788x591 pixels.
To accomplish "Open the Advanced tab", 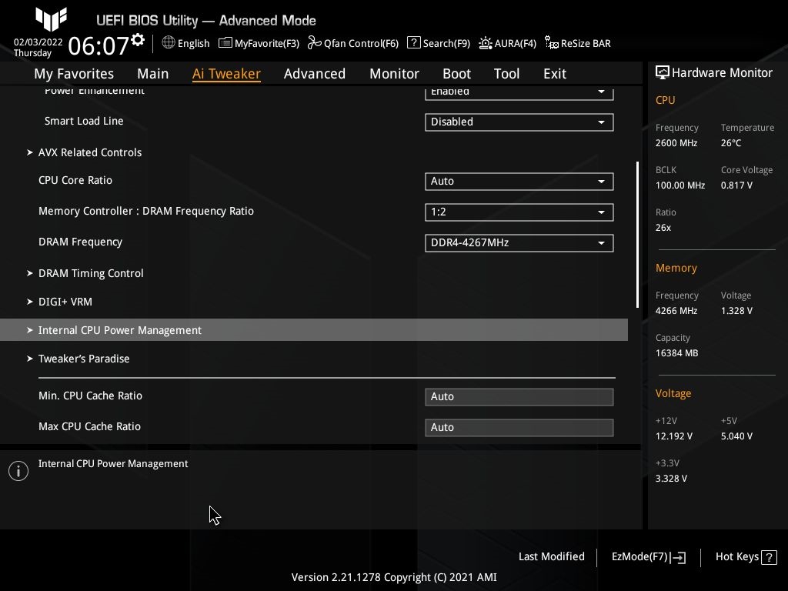I will 315,73.
